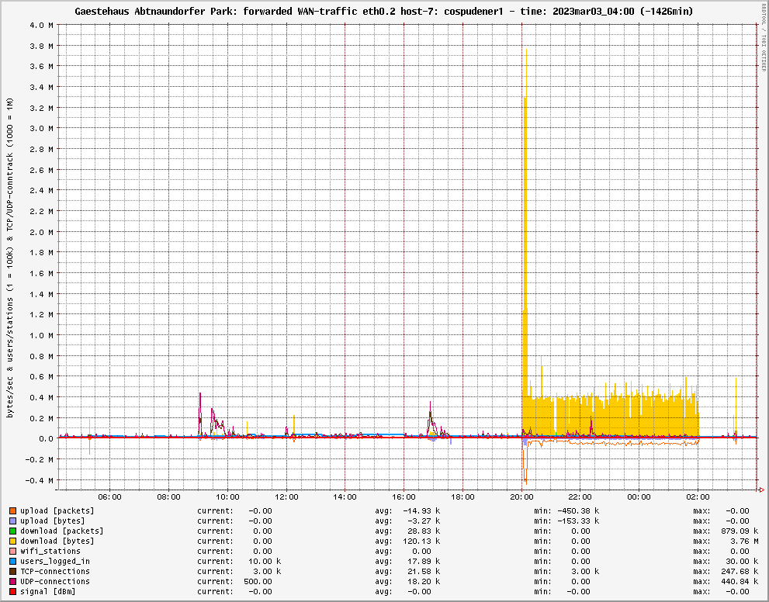Click the orange upload [packets] legend swatch
The width and height of the screenshot is (769, 602).
12,510
